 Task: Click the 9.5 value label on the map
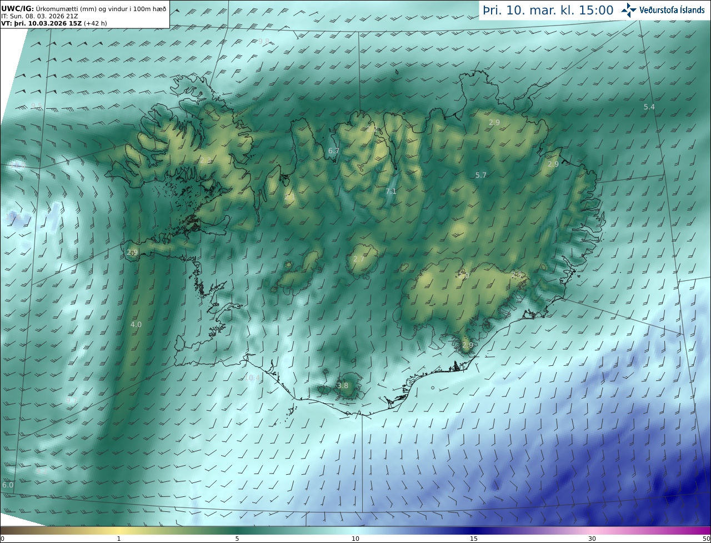[36, 105]
